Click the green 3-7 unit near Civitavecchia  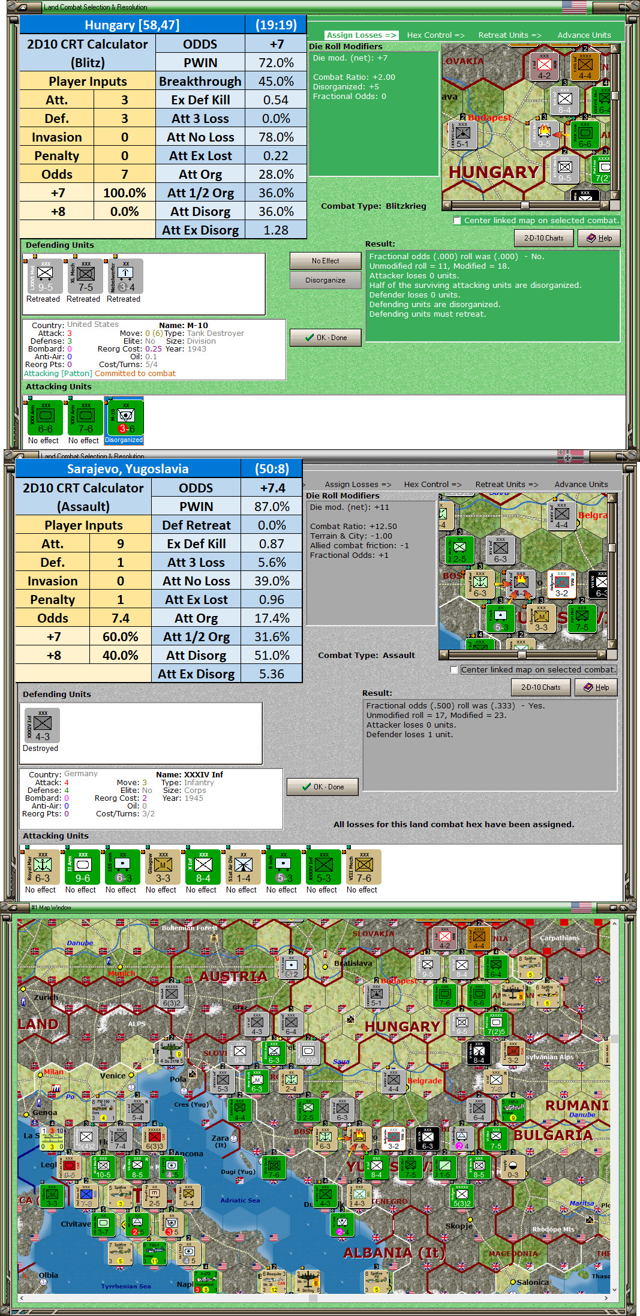pyautogui.click(x=103, y=1224)
